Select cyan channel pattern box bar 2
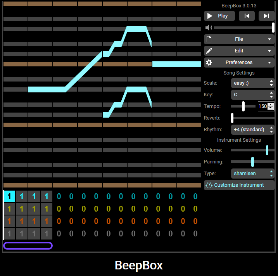Image resolution: width=278 pixels, height=276 pixels. 22,196
